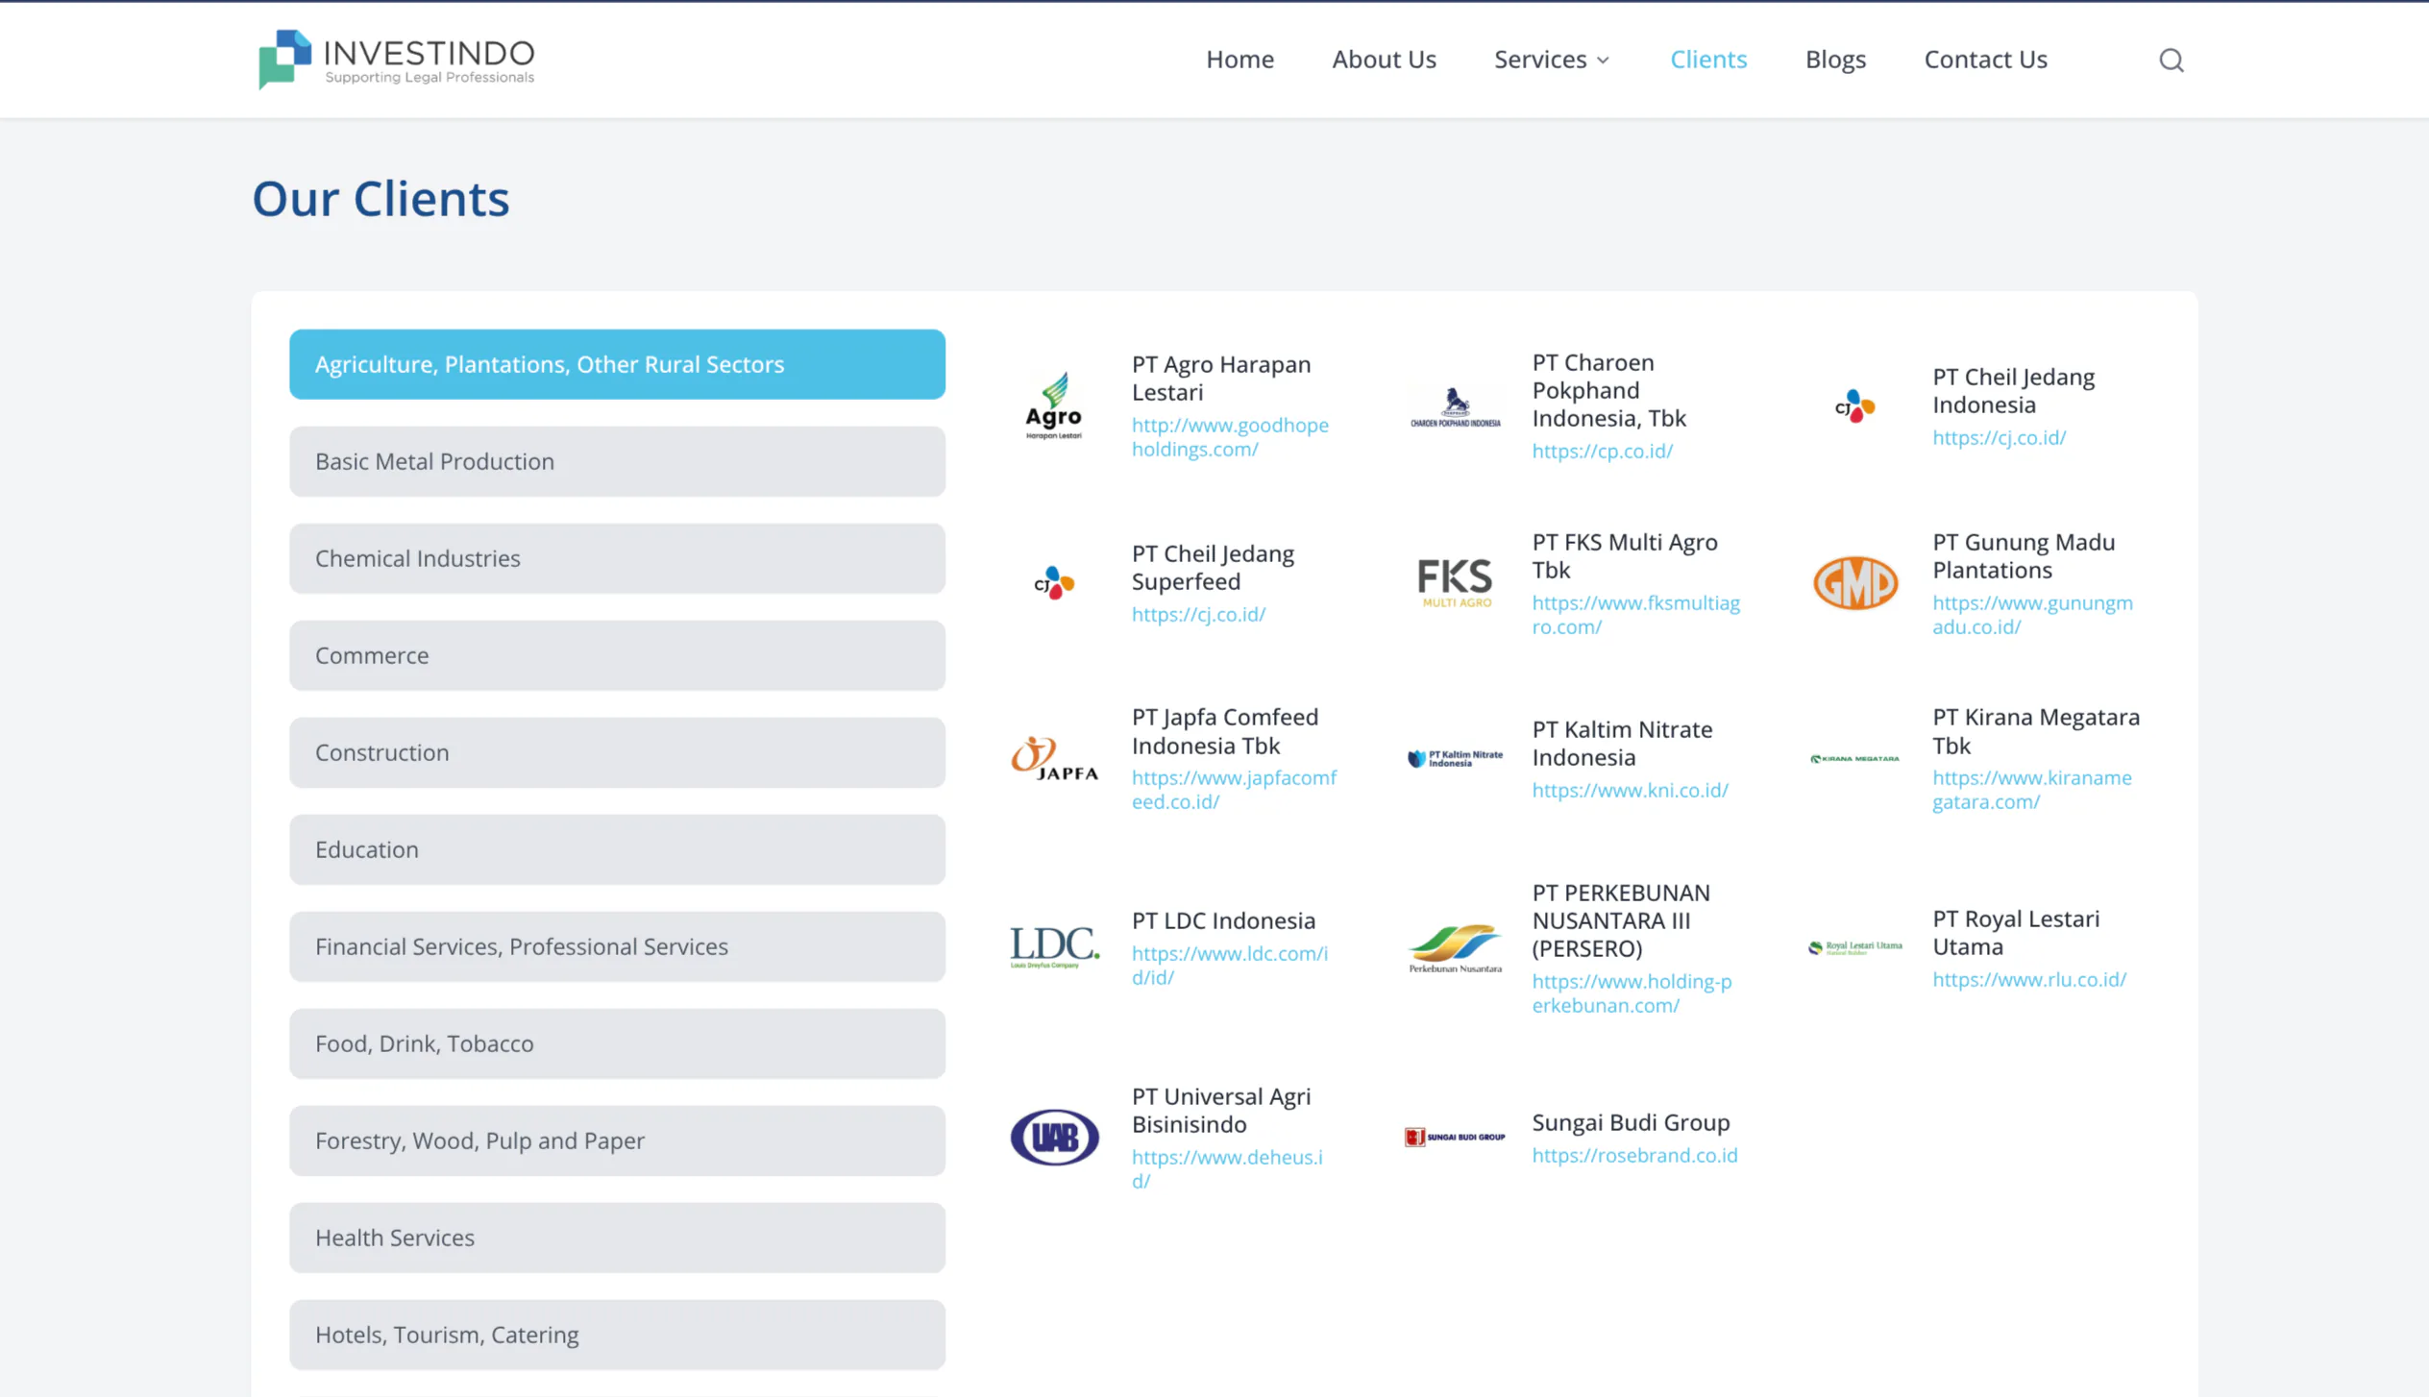Click the Investindo logo in the header
This screenshot has height=1397, width=2429.
[x=396, y=60]
